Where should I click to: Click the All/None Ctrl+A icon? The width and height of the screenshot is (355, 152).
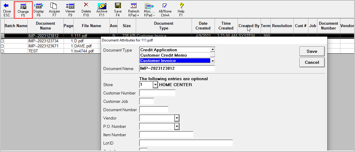[x=165, y=10]
